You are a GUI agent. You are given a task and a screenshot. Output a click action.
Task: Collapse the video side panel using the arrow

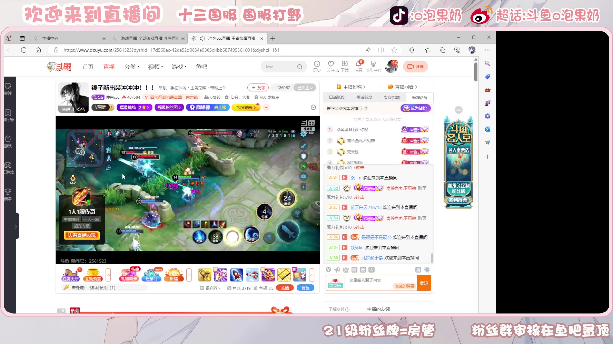point(303,187)
